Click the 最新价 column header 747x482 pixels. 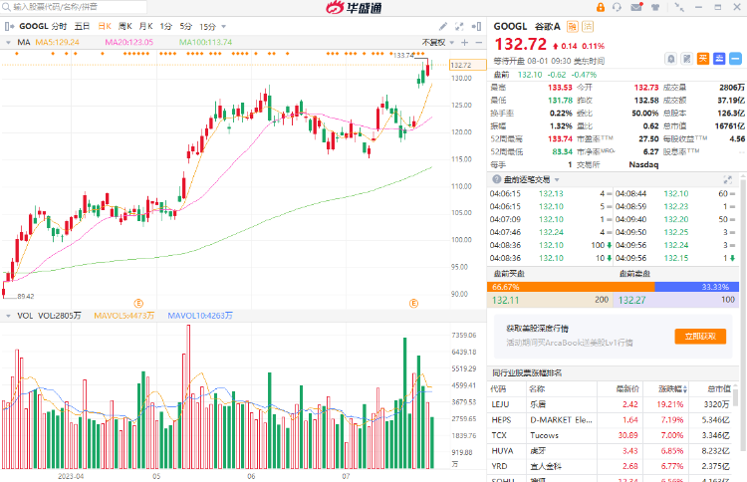tap(626, 389)
